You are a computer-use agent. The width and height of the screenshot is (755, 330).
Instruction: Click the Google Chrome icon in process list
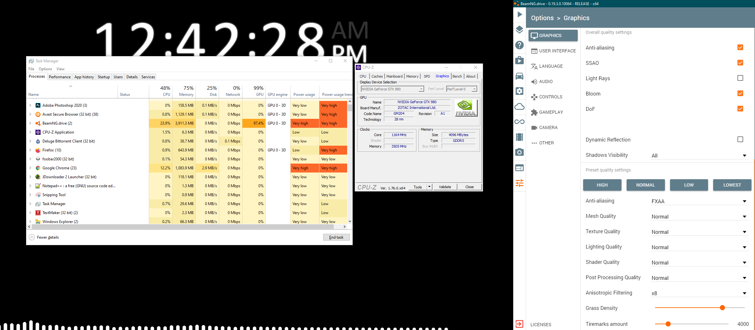[38, 168]
